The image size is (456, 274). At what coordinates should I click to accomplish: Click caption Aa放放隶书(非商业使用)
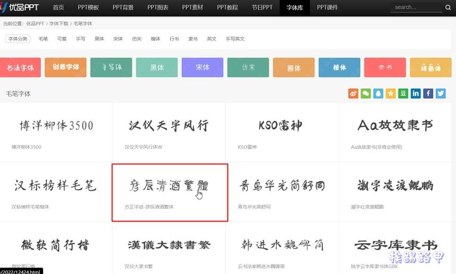[376, 147]
